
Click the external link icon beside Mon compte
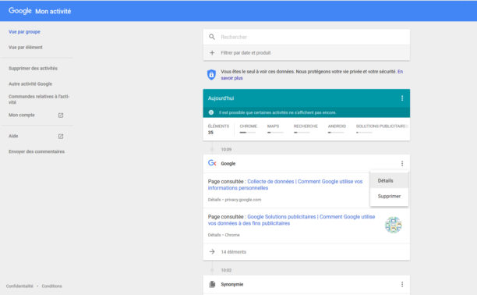point(61,116)
